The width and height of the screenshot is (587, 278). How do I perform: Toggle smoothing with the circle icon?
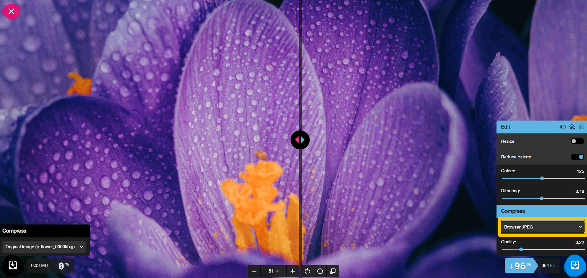tap(320, 271)
